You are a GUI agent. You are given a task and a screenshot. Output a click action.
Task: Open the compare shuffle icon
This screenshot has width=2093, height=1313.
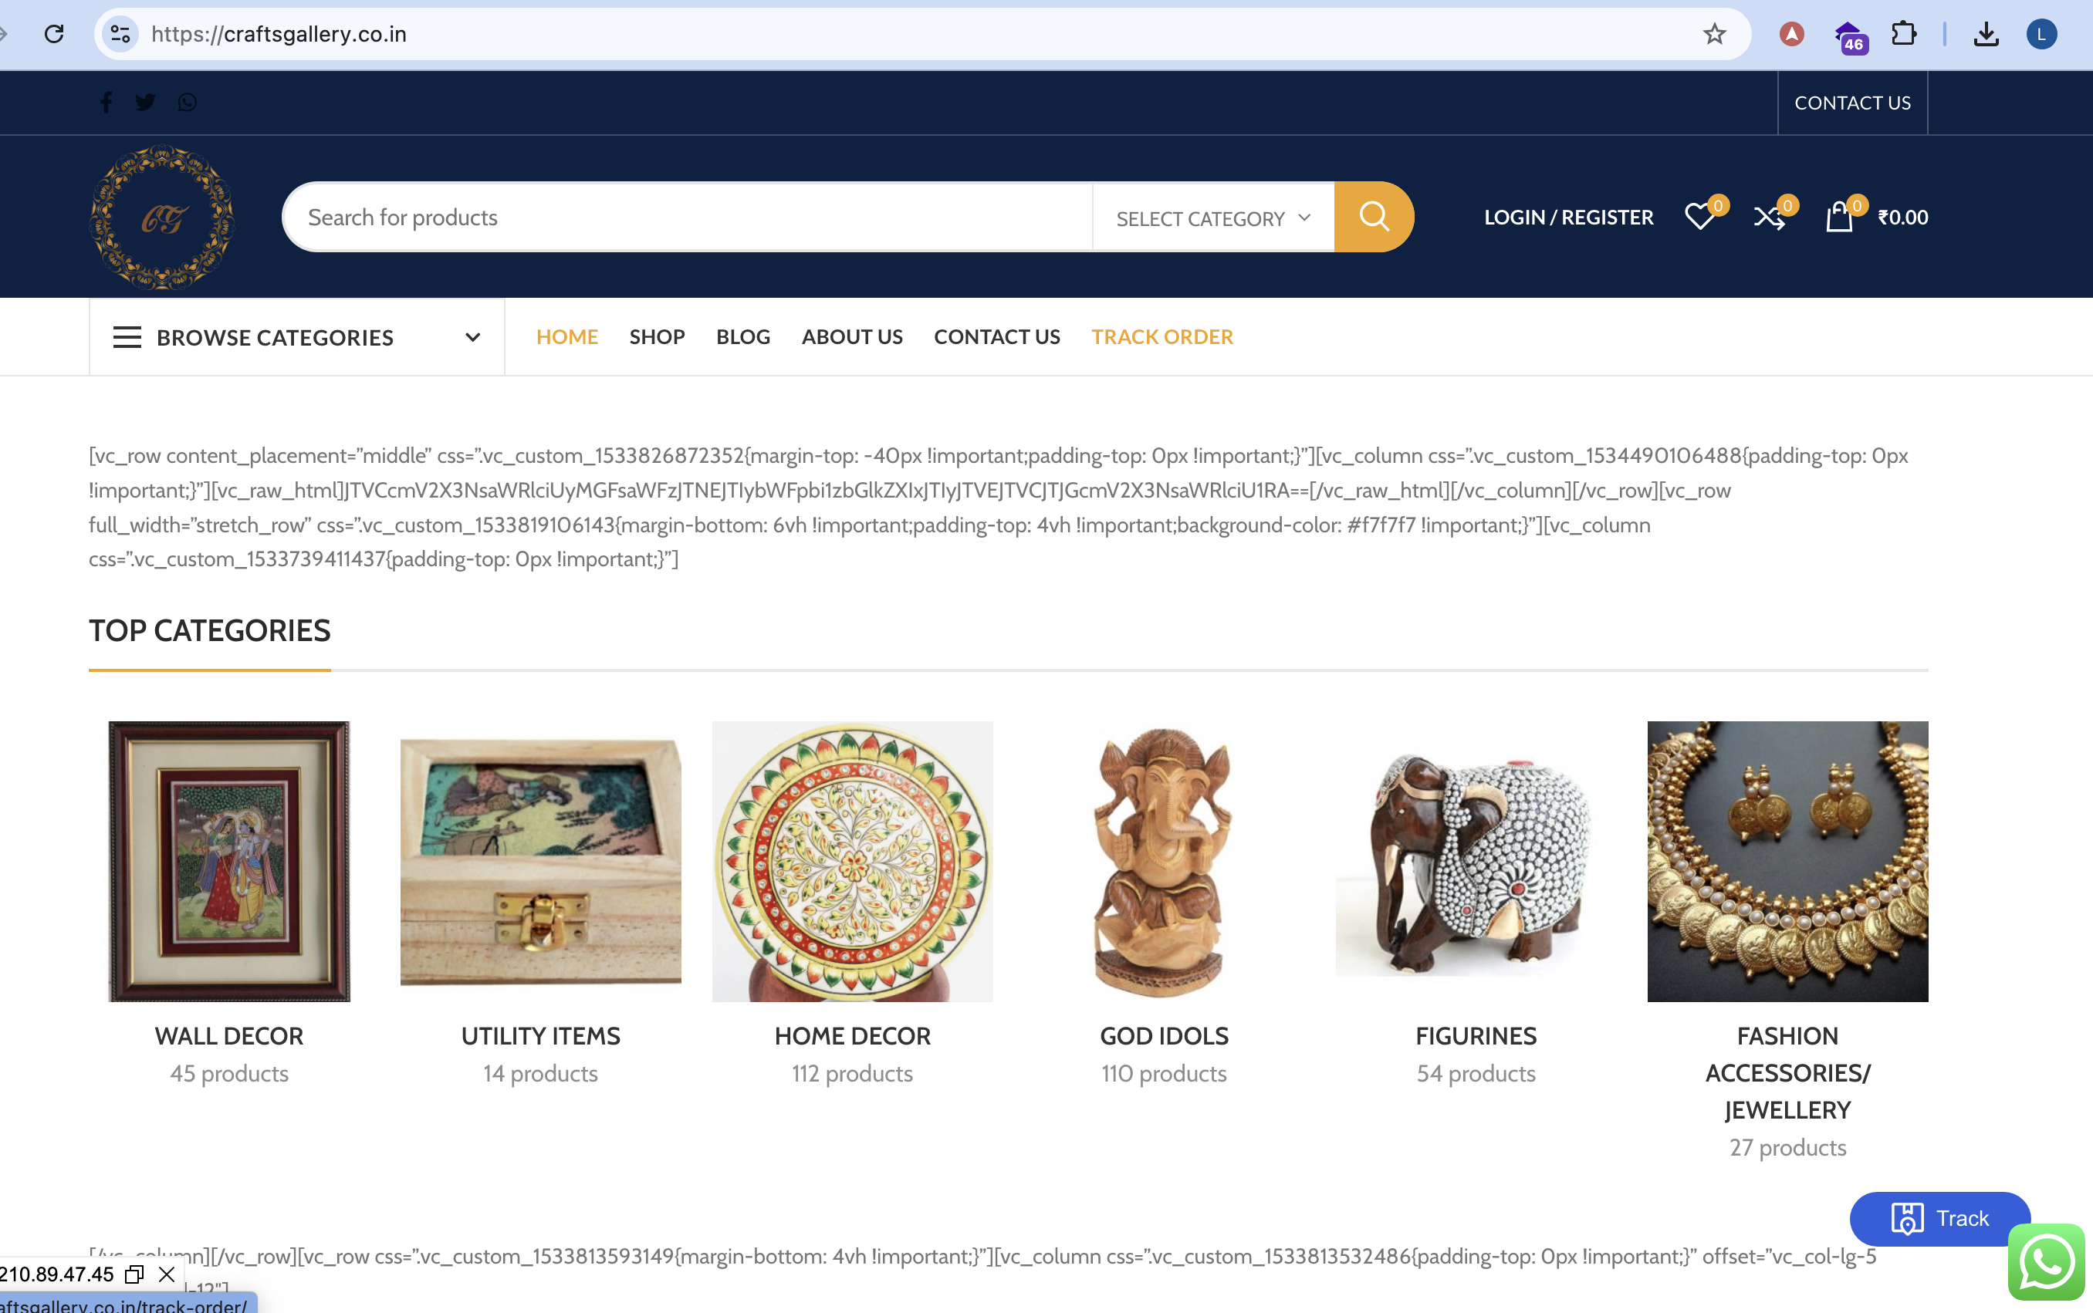point(1769,217)
